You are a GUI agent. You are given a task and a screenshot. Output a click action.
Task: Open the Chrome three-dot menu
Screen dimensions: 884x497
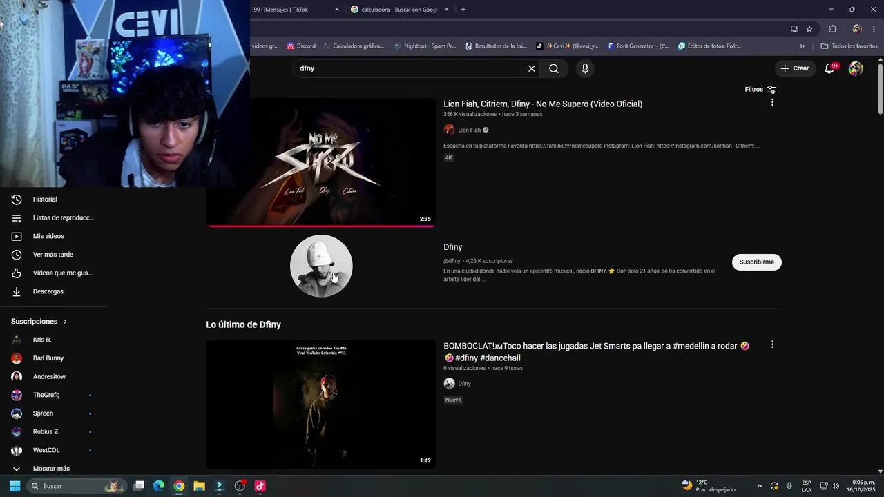click(x=874, y=29)
